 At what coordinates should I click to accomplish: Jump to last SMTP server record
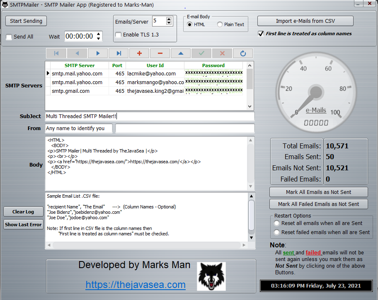pos(119,53)
